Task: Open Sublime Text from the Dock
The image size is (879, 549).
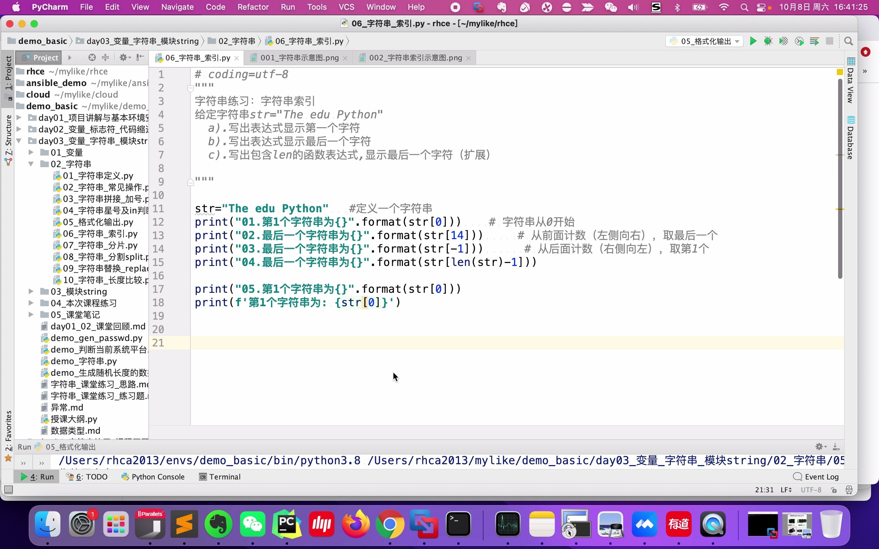Action: pos(184,524)
